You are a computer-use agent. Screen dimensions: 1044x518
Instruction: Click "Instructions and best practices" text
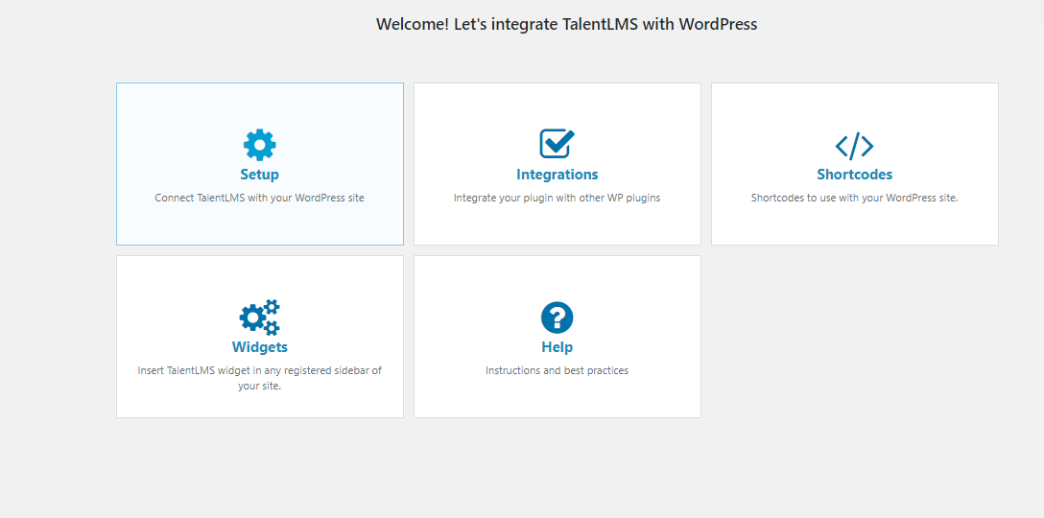pos(557,370)
